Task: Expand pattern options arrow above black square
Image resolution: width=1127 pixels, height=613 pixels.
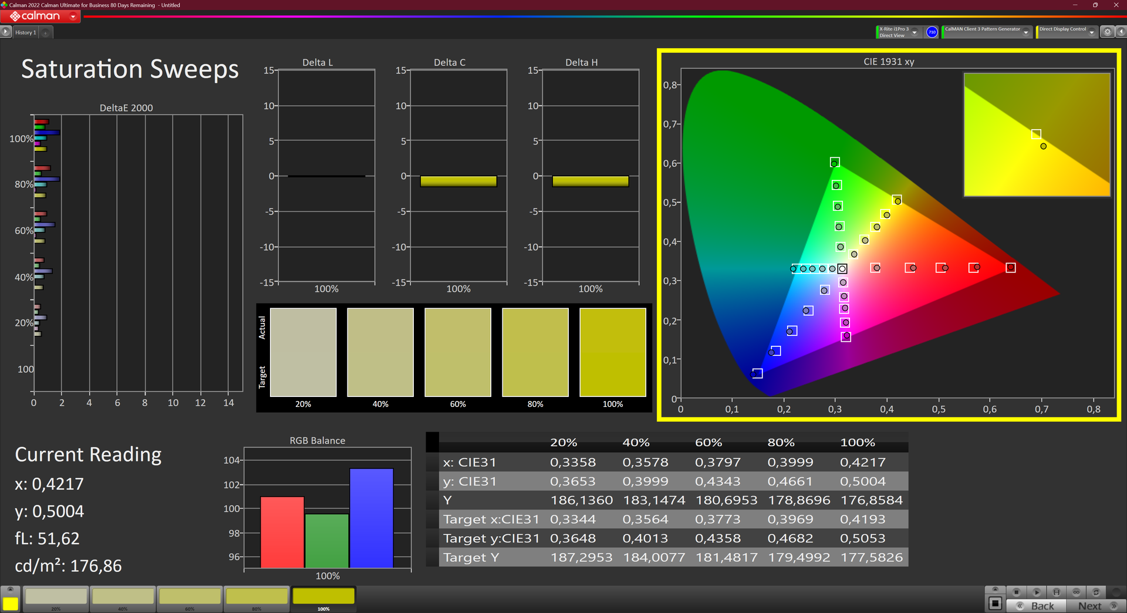Action: coord(994,590)
